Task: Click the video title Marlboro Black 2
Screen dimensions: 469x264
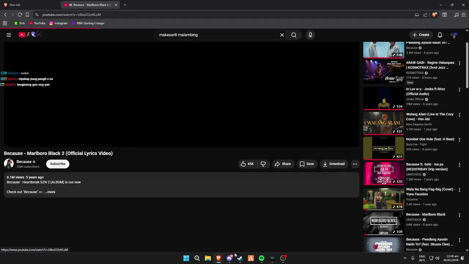Action: click(x=58, y=153)
